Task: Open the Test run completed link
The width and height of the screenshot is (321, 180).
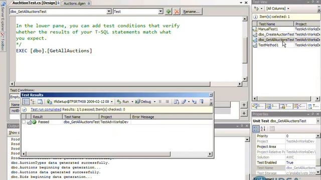Action: [x=46, y=109]
